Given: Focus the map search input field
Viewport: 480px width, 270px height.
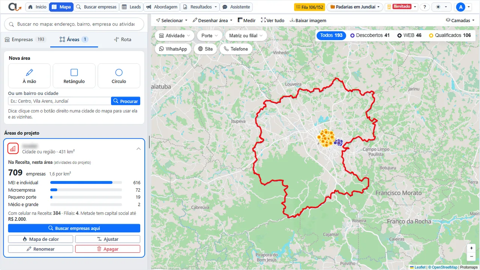Looking at the screenshot, I should click(74, 24).
